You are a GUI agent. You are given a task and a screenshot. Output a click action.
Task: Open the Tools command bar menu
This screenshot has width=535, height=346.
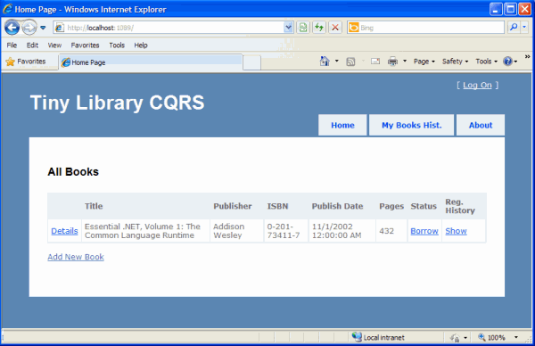[487, 62]
